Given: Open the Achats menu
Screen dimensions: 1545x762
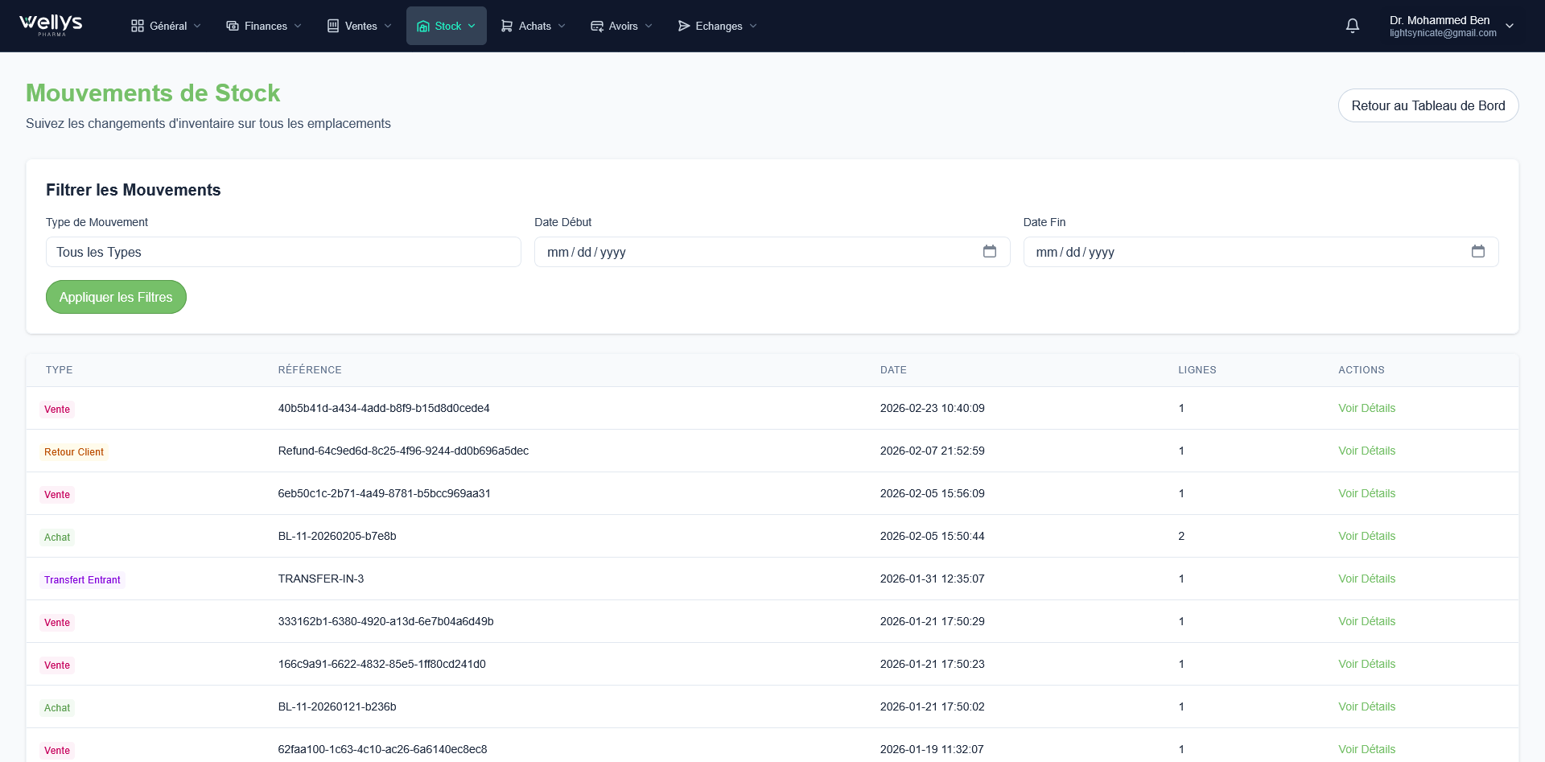Looking at the screenshot, I should coord(532,25).
